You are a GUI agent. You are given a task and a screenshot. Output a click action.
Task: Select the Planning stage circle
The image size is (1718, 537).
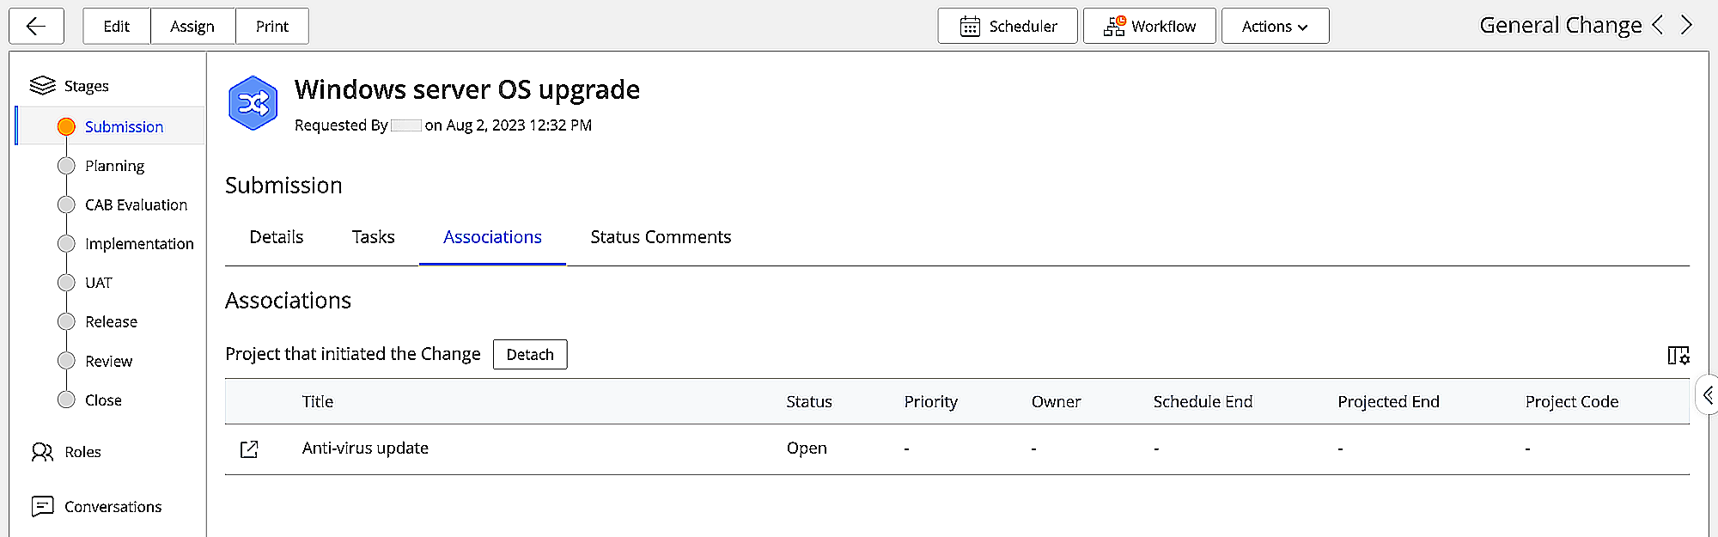click(x=66, y=166)
